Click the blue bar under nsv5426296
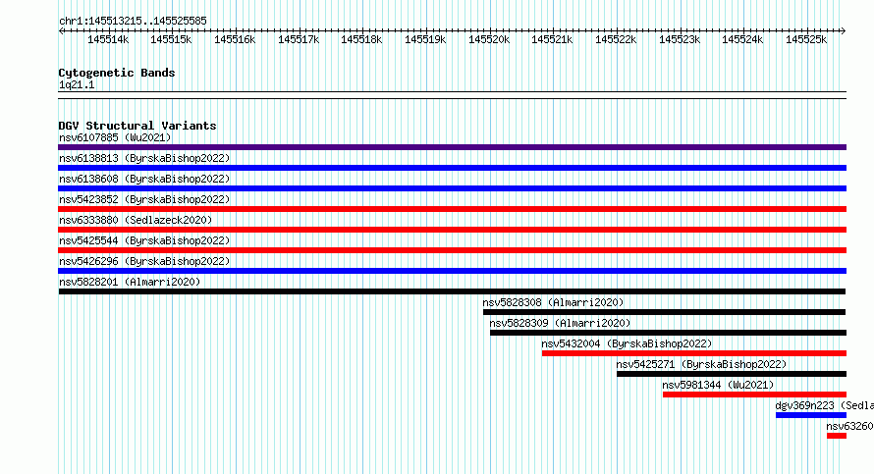The height and width of the screenshot is (474, 874). click(452, 271)
